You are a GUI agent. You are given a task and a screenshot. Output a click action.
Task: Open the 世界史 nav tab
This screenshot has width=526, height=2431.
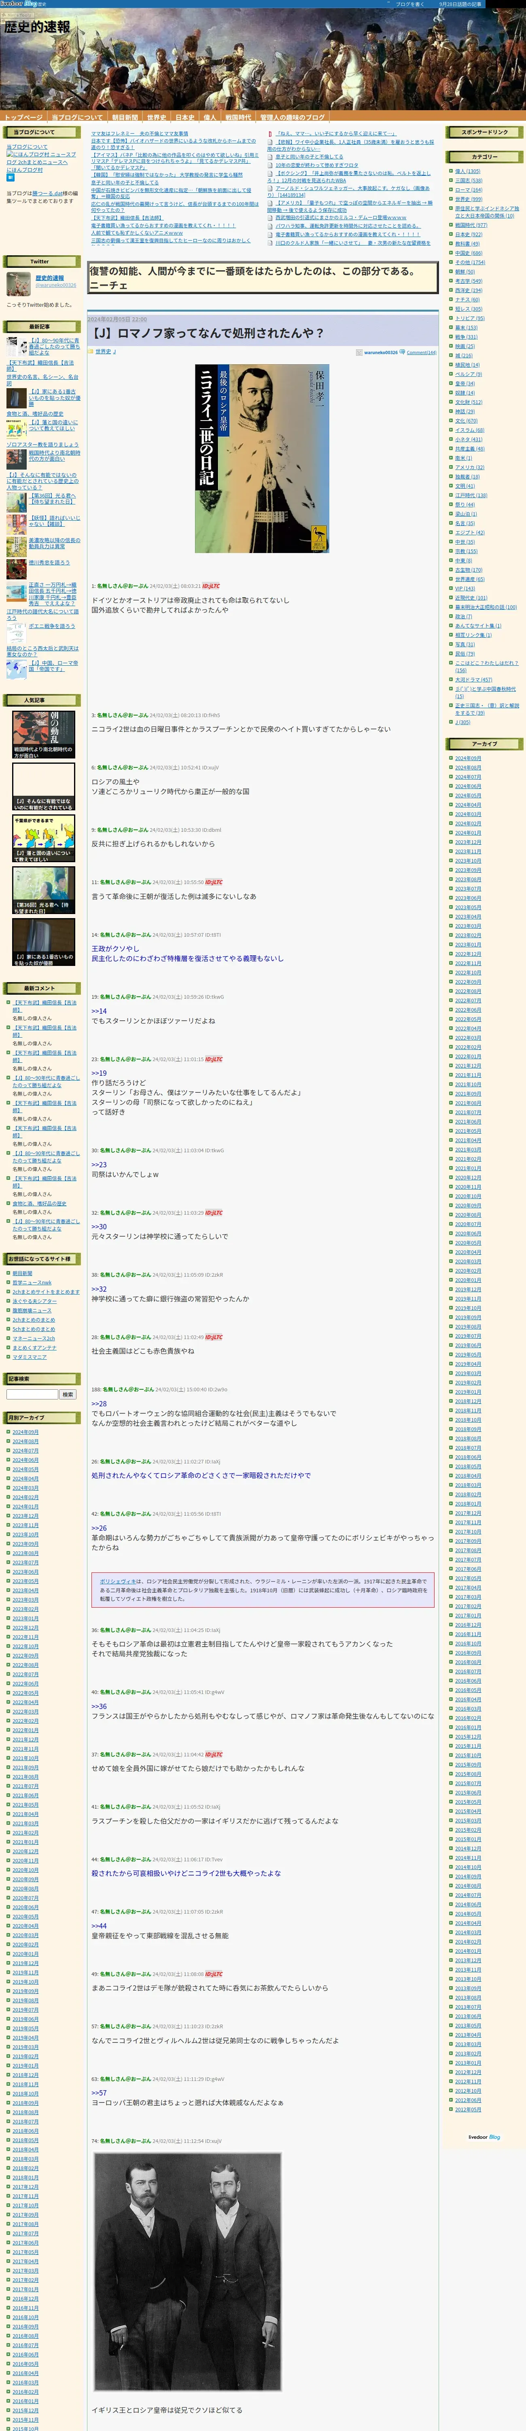(x=157, y=118)
